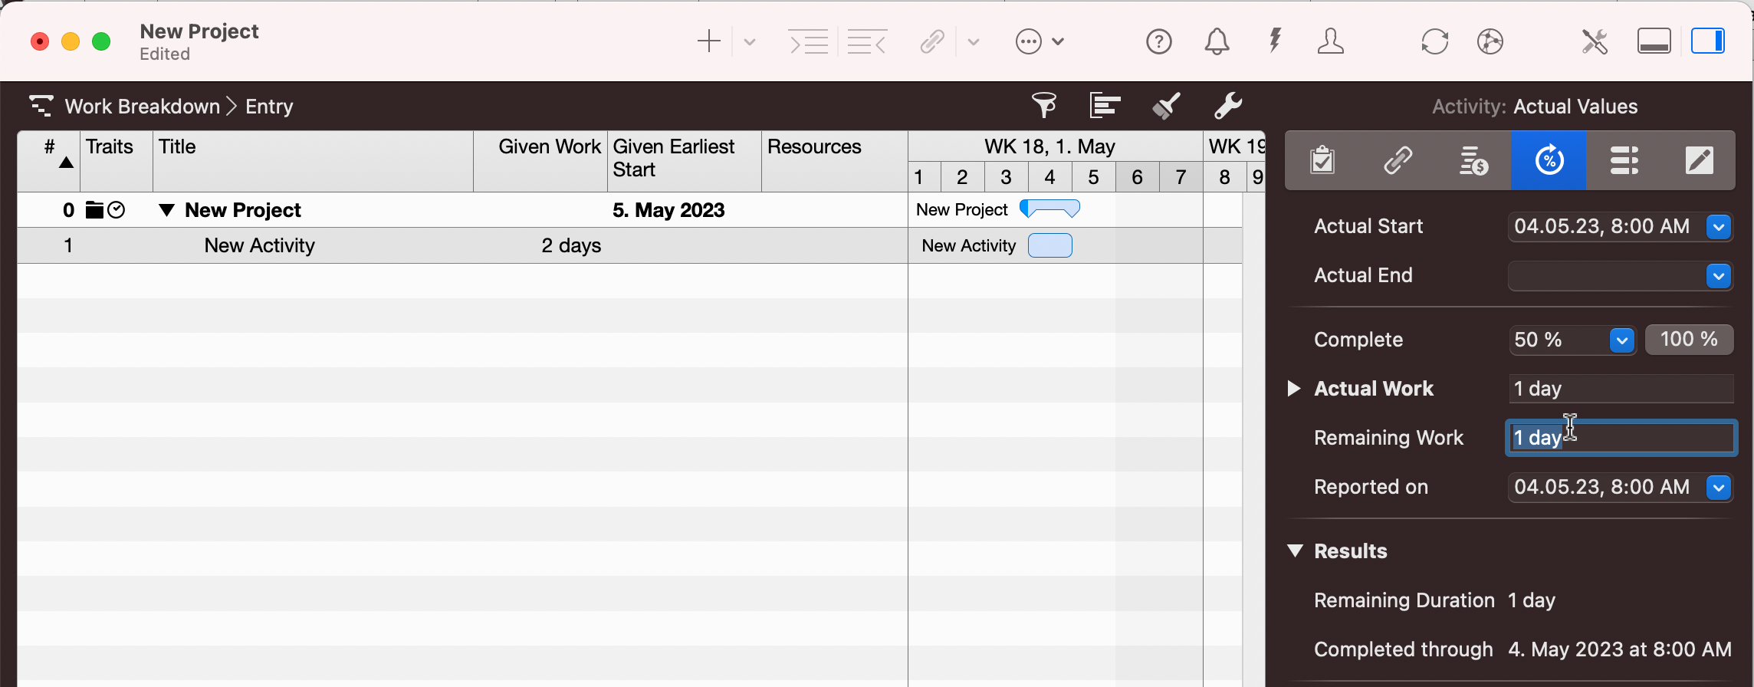Collapse the Results section
1754x687 pixels.
pyautogui.click(x=1296, y=551)
